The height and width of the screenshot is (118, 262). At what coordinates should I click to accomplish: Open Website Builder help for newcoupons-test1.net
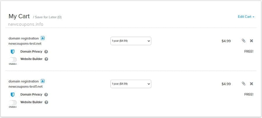[x=47, y=102]
